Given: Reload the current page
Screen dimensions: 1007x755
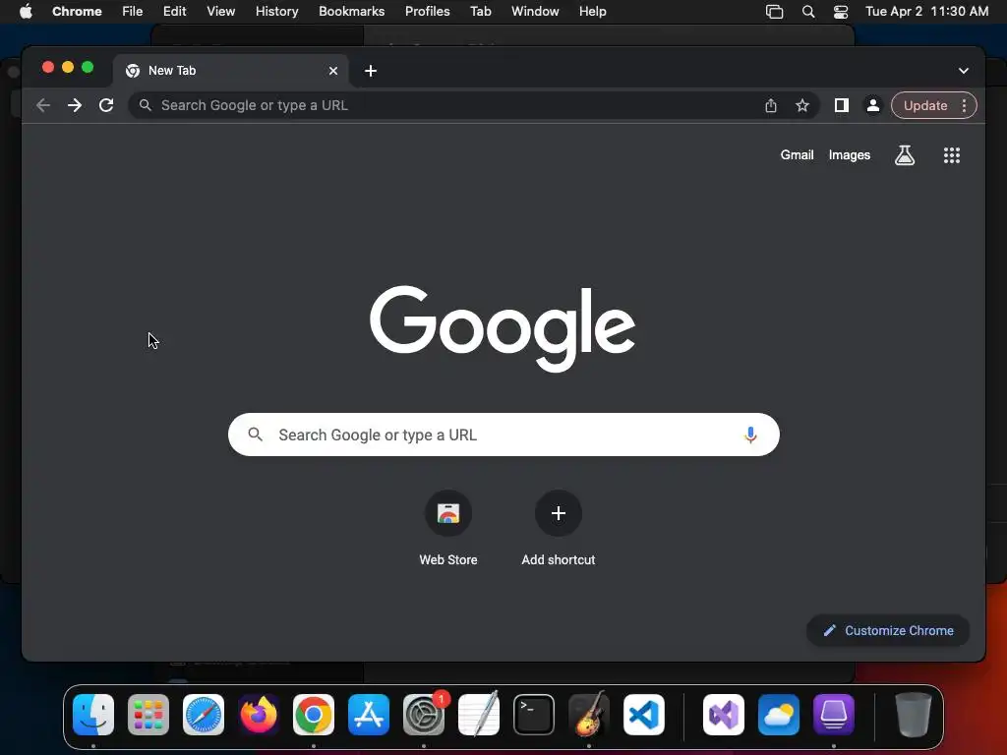Looking at the screenshot, I should [106, 105].
